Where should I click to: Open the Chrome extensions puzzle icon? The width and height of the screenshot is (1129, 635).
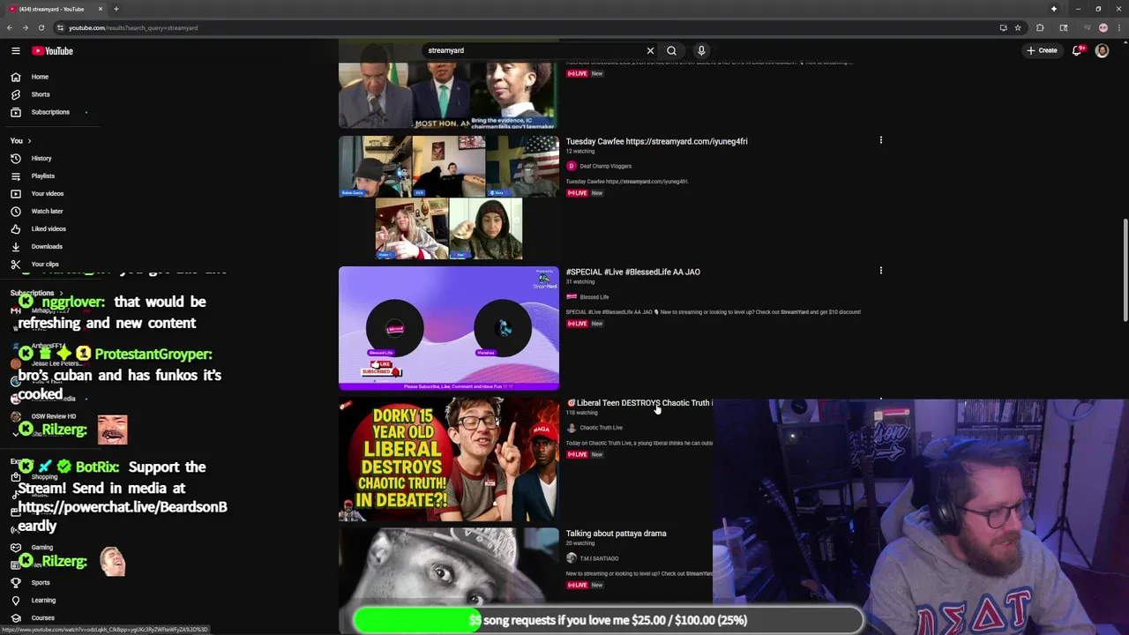(x=1040, y=27)
